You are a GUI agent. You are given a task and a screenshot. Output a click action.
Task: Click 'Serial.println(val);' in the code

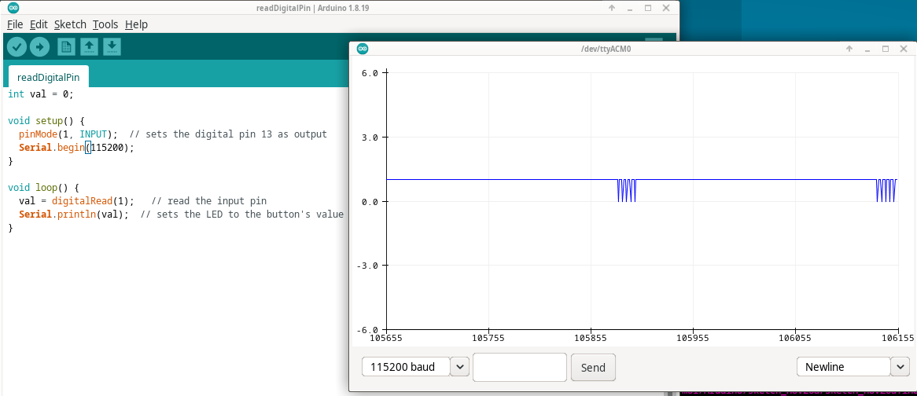click(x=74, y=214)
